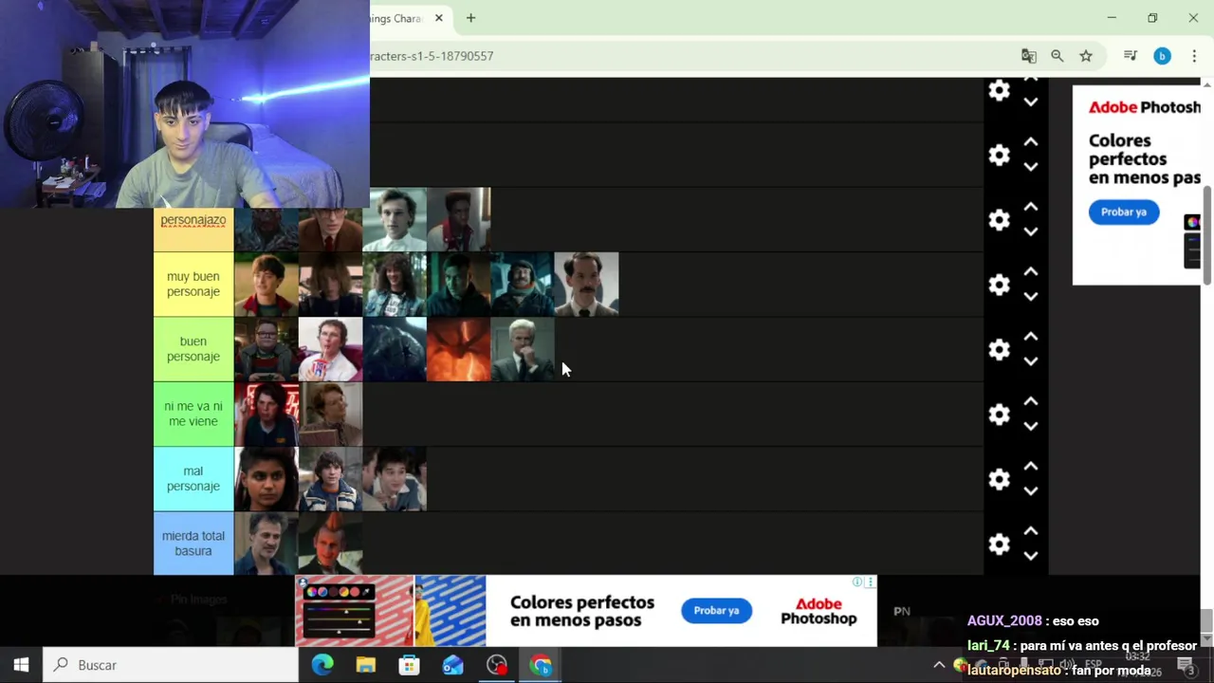This screenshot has width=1214, height=683.
Task: Open Chrome three-dot menu
Action: [x=1194, y=56]
